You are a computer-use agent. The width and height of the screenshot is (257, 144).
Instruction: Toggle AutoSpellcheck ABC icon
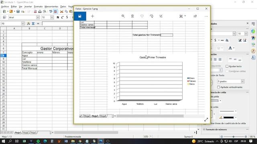point(55,12)
